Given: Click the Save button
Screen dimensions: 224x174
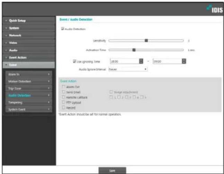Looking at the screenshot, I should (112, 171).
